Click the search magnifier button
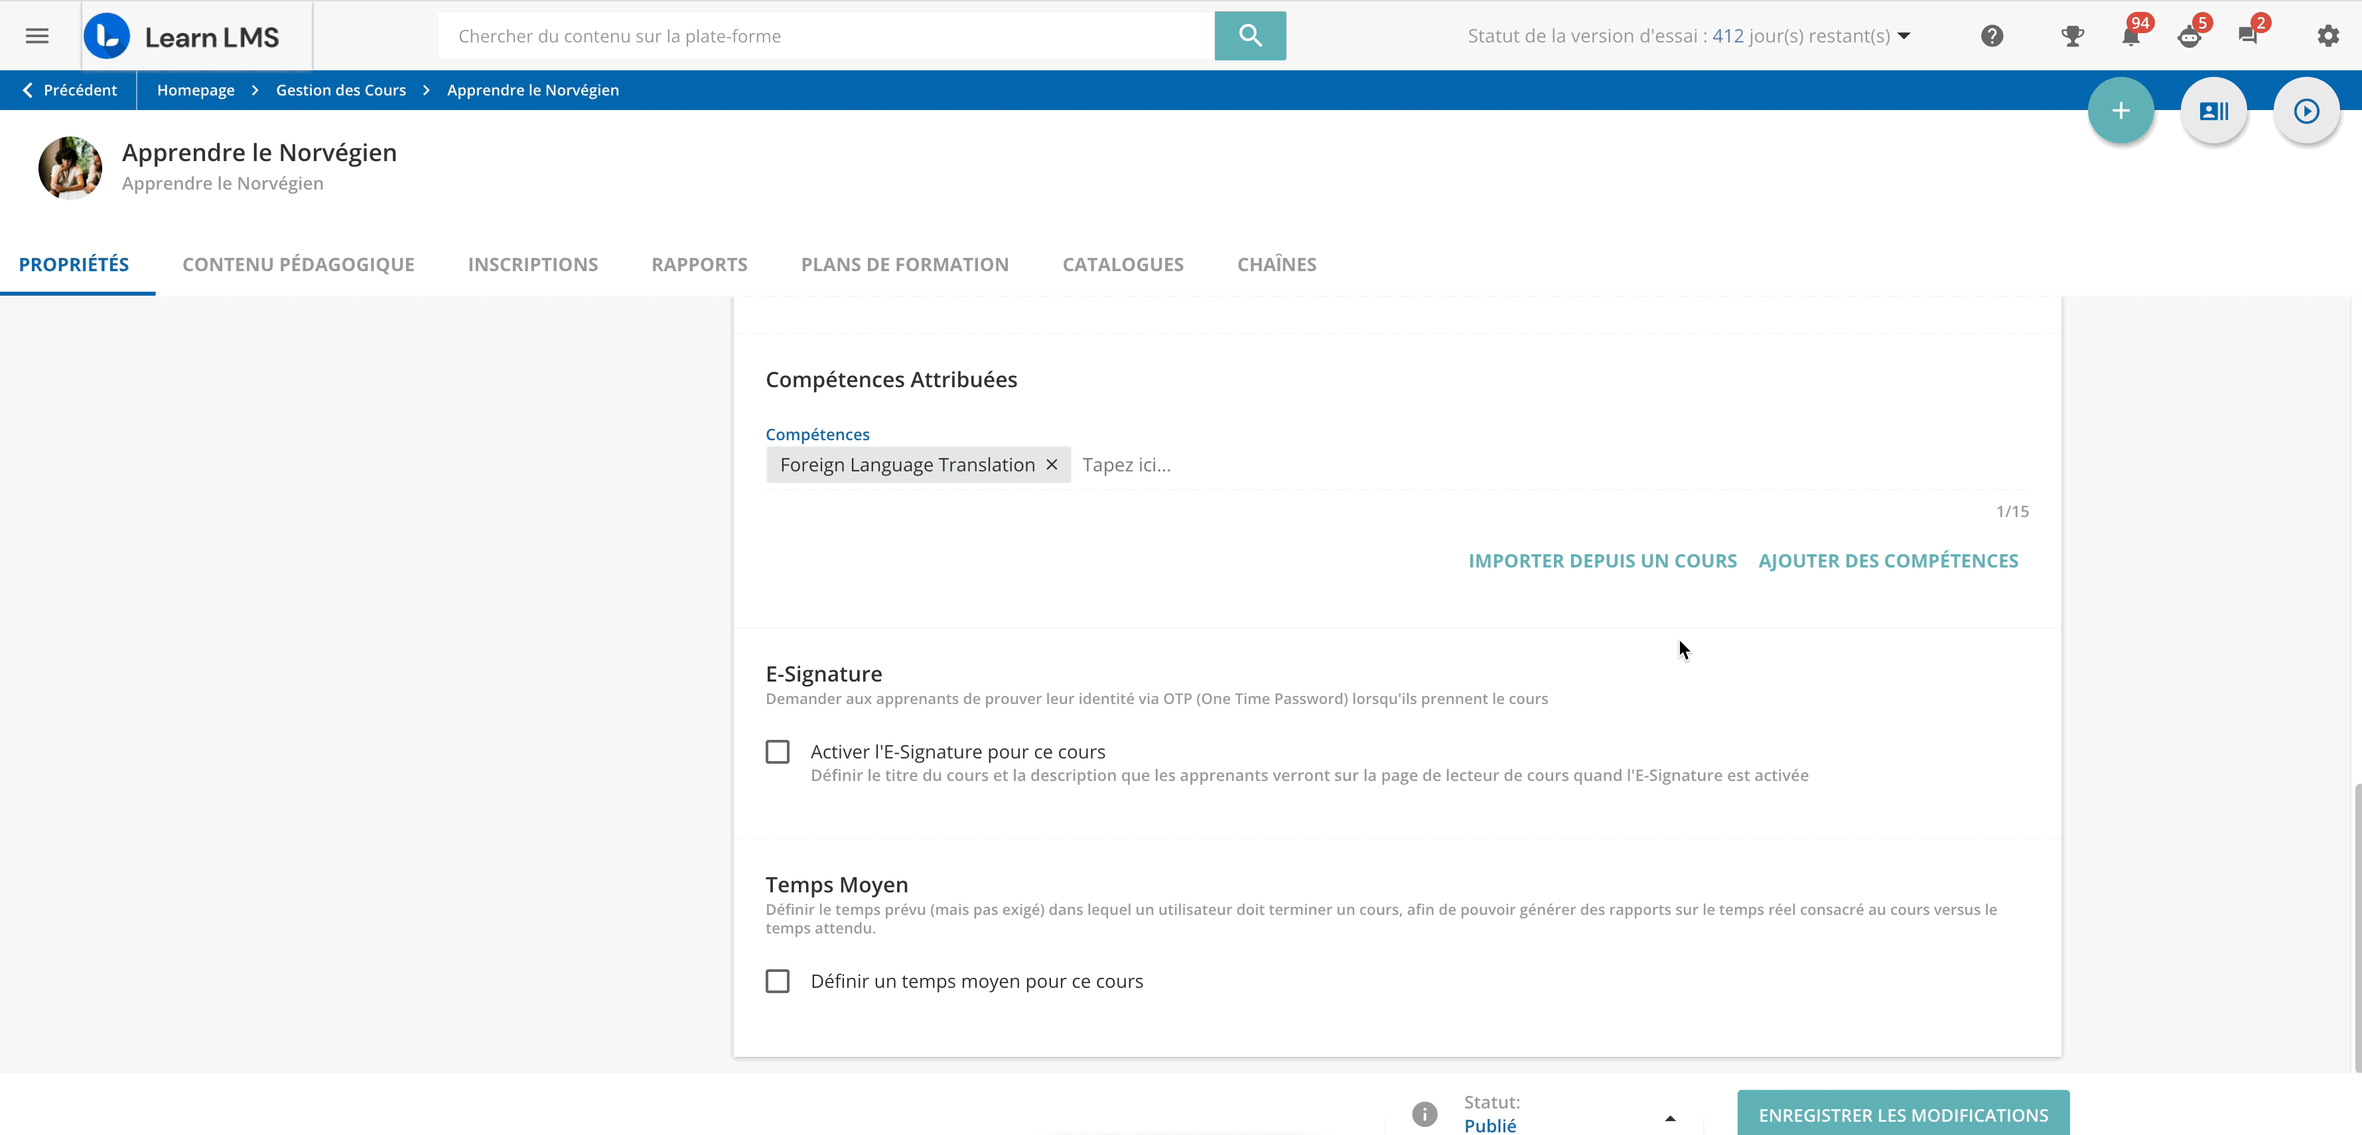This screenshot has width=2362, height=1135. (1250, 36)
